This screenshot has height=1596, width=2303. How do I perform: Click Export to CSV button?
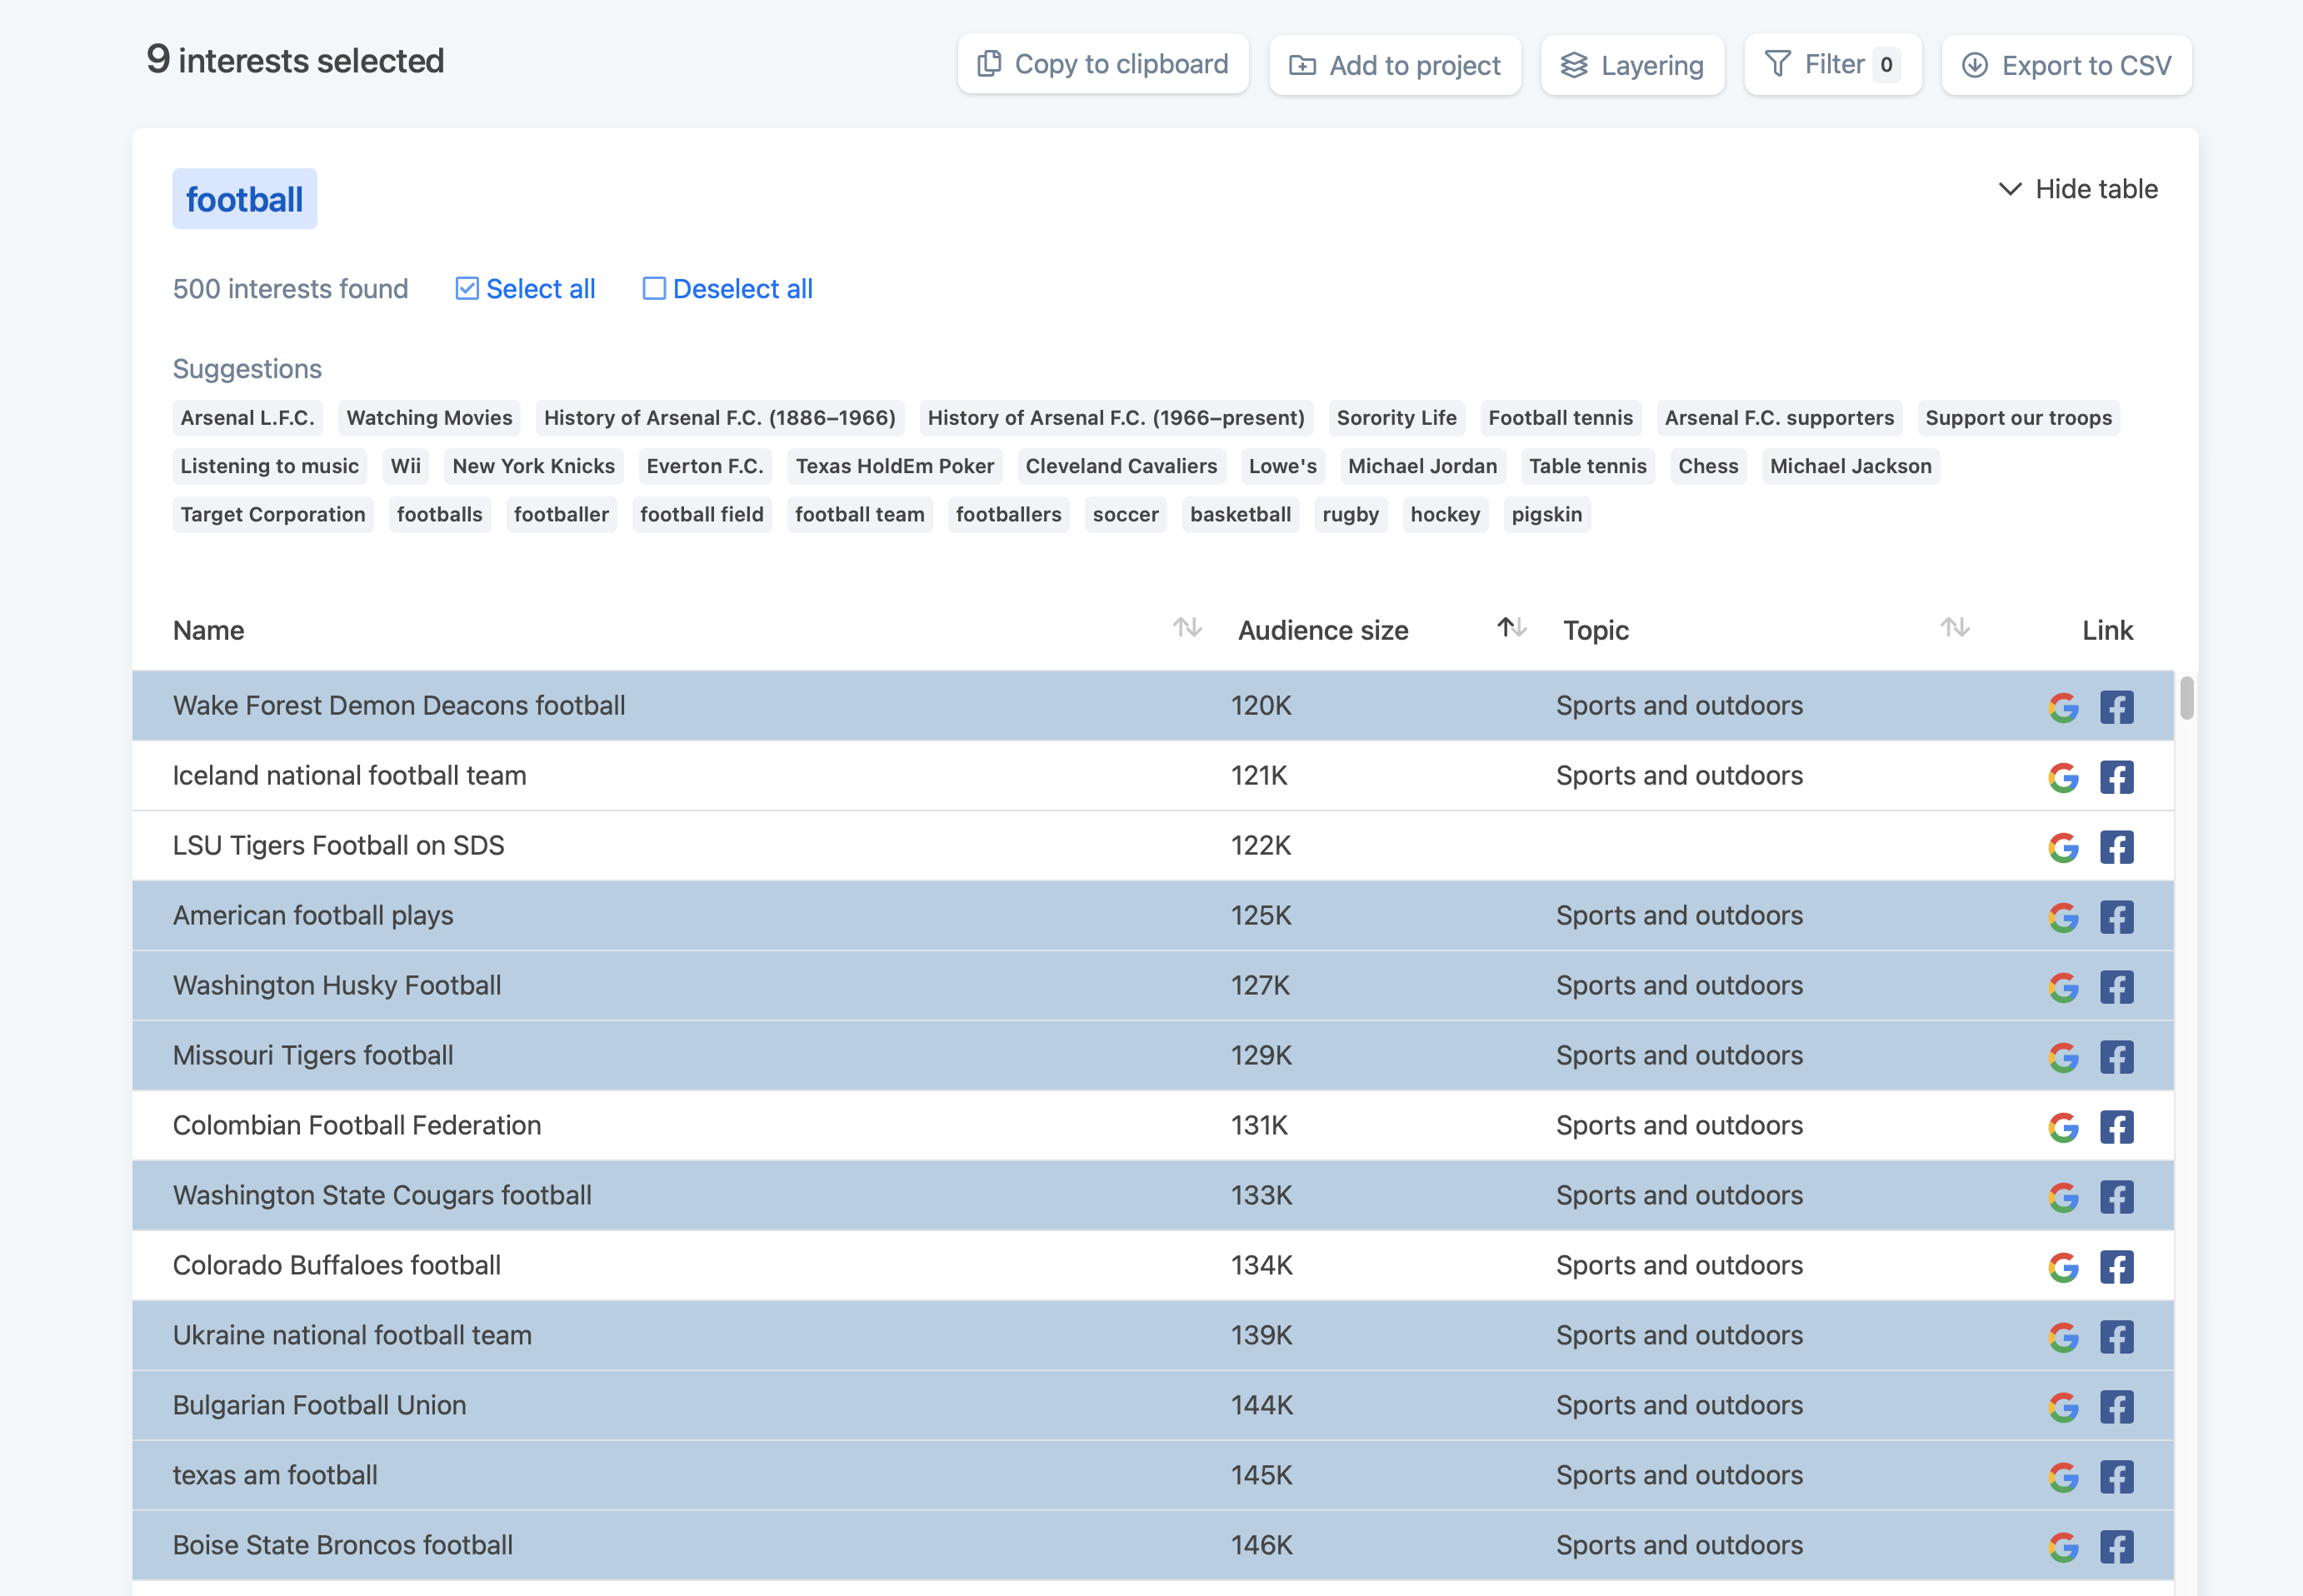2066,65
